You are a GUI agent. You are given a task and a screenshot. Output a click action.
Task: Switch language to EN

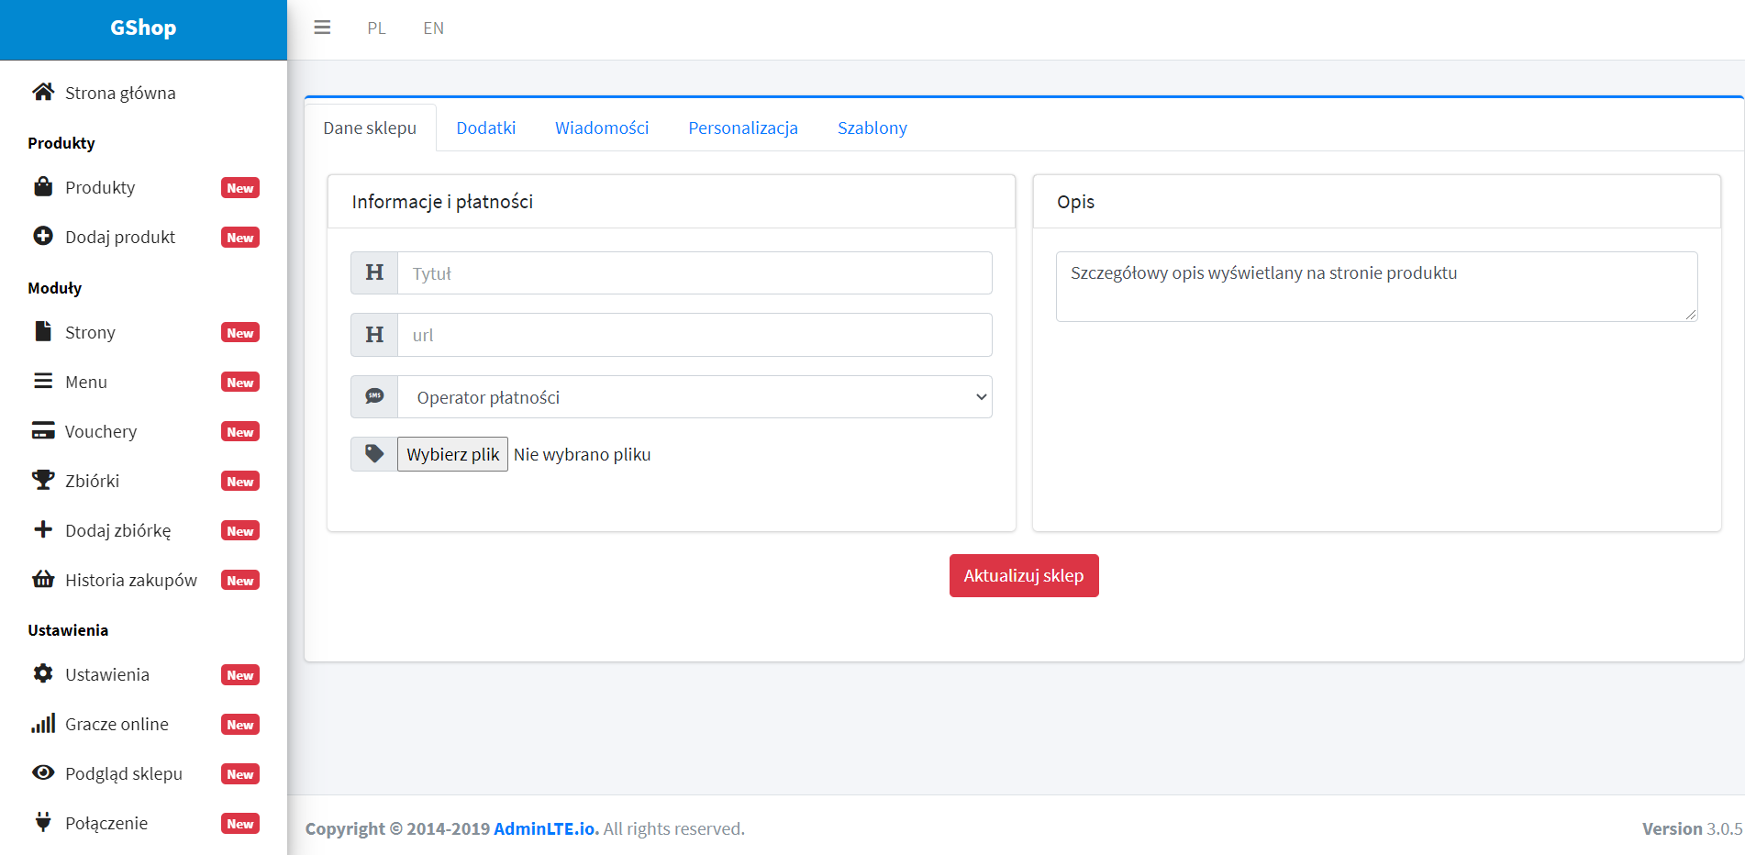pyautogui.click(x=433, y=28)
